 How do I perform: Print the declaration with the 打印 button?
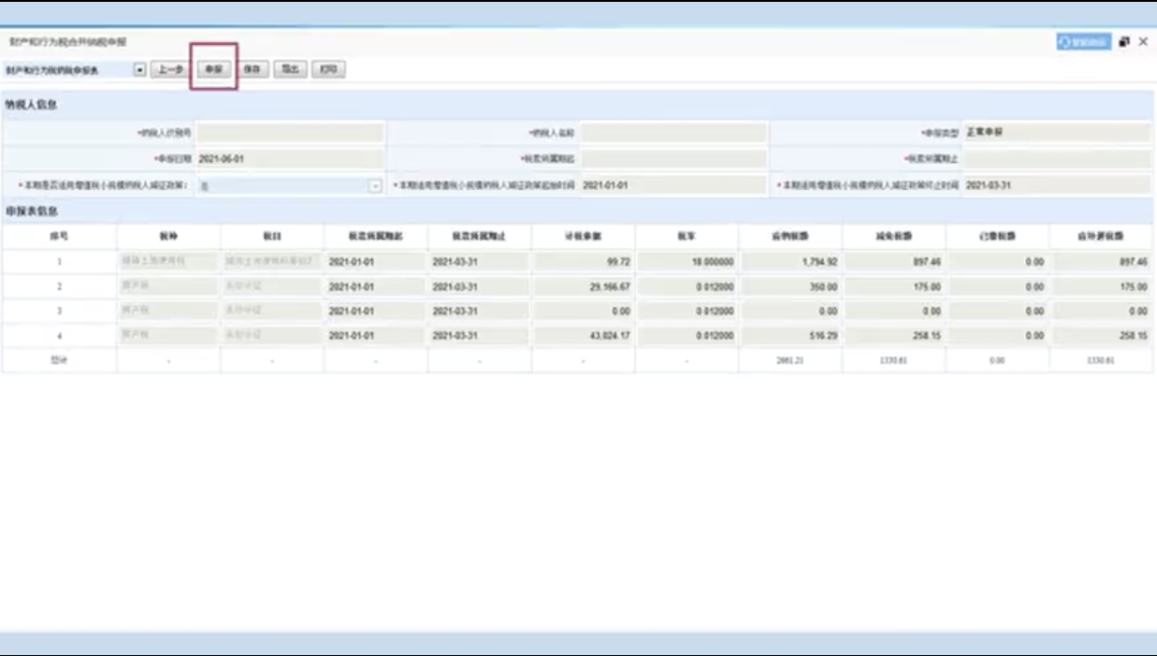point(327,69)
